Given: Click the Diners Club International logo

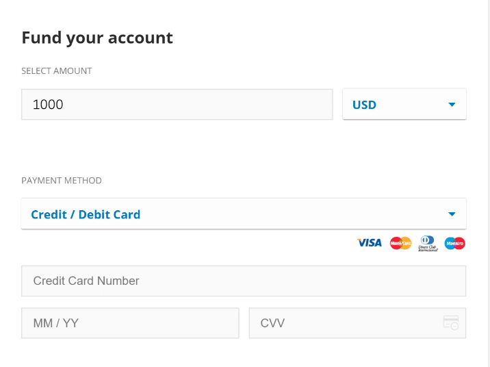Looking at the screenshot, I should click(x=428, y=244).
